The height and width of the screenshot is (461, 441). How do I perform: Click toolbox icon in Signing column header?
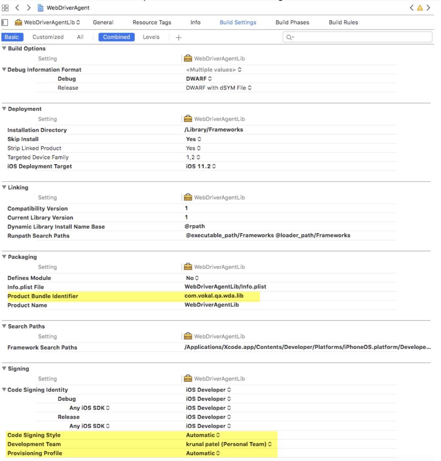coord(188,378)
